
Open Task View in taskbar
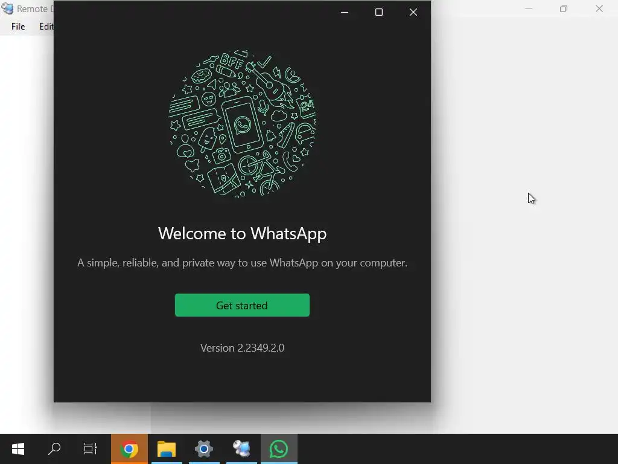point(91,449)
